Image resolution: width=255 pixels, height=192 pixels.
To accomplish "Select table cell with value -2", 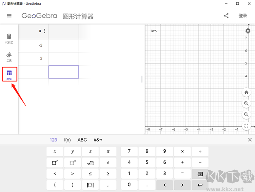I will (x=33, y=45).
